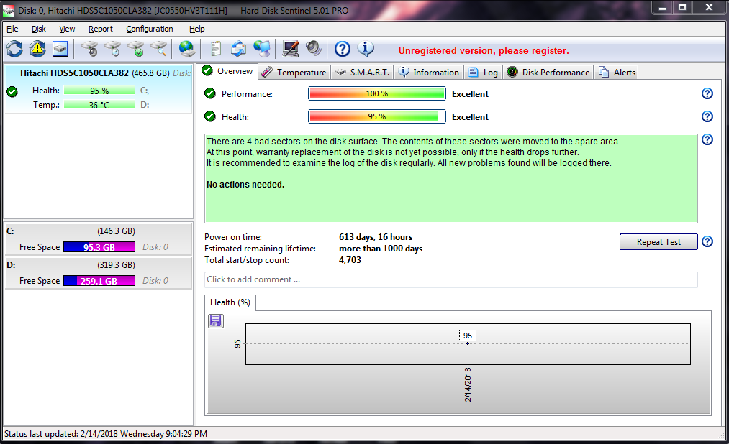Screen dimensions: 729x444
Task: Switch to the Alerts tab
Action: 617,73
